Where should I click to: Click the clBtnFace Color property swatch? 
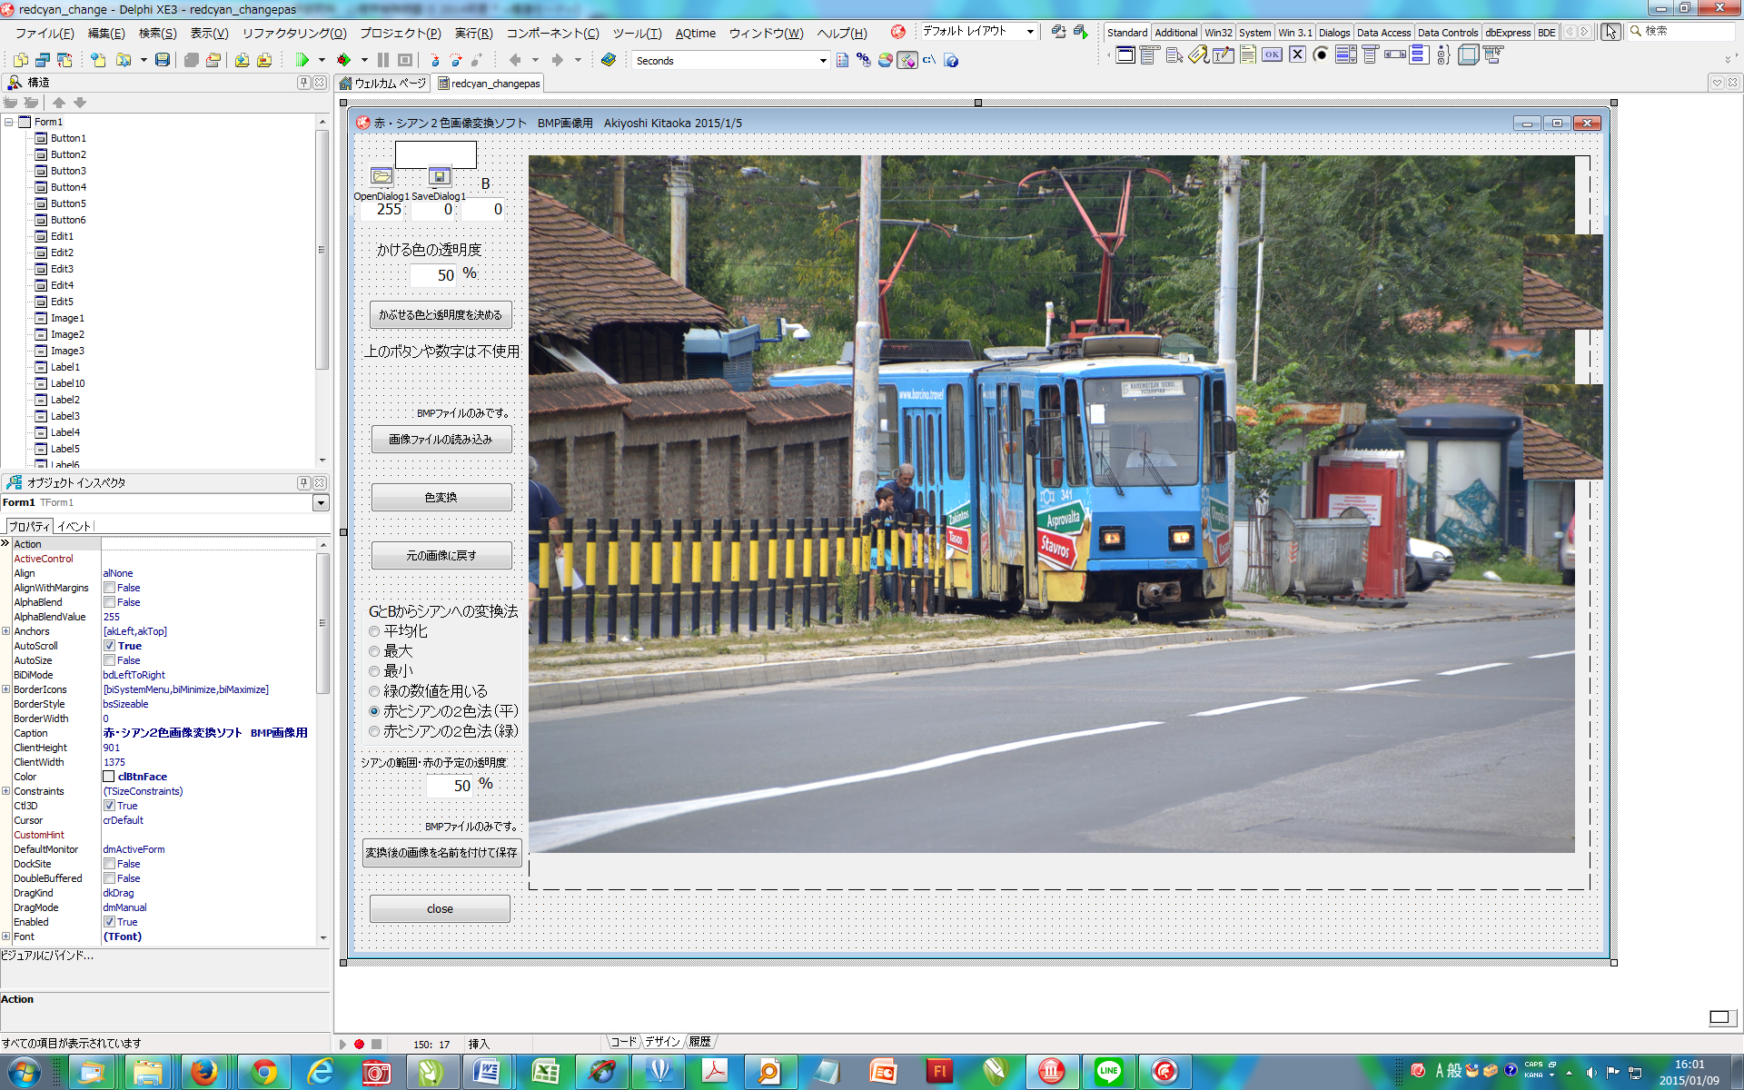click(x=109, y=777)
